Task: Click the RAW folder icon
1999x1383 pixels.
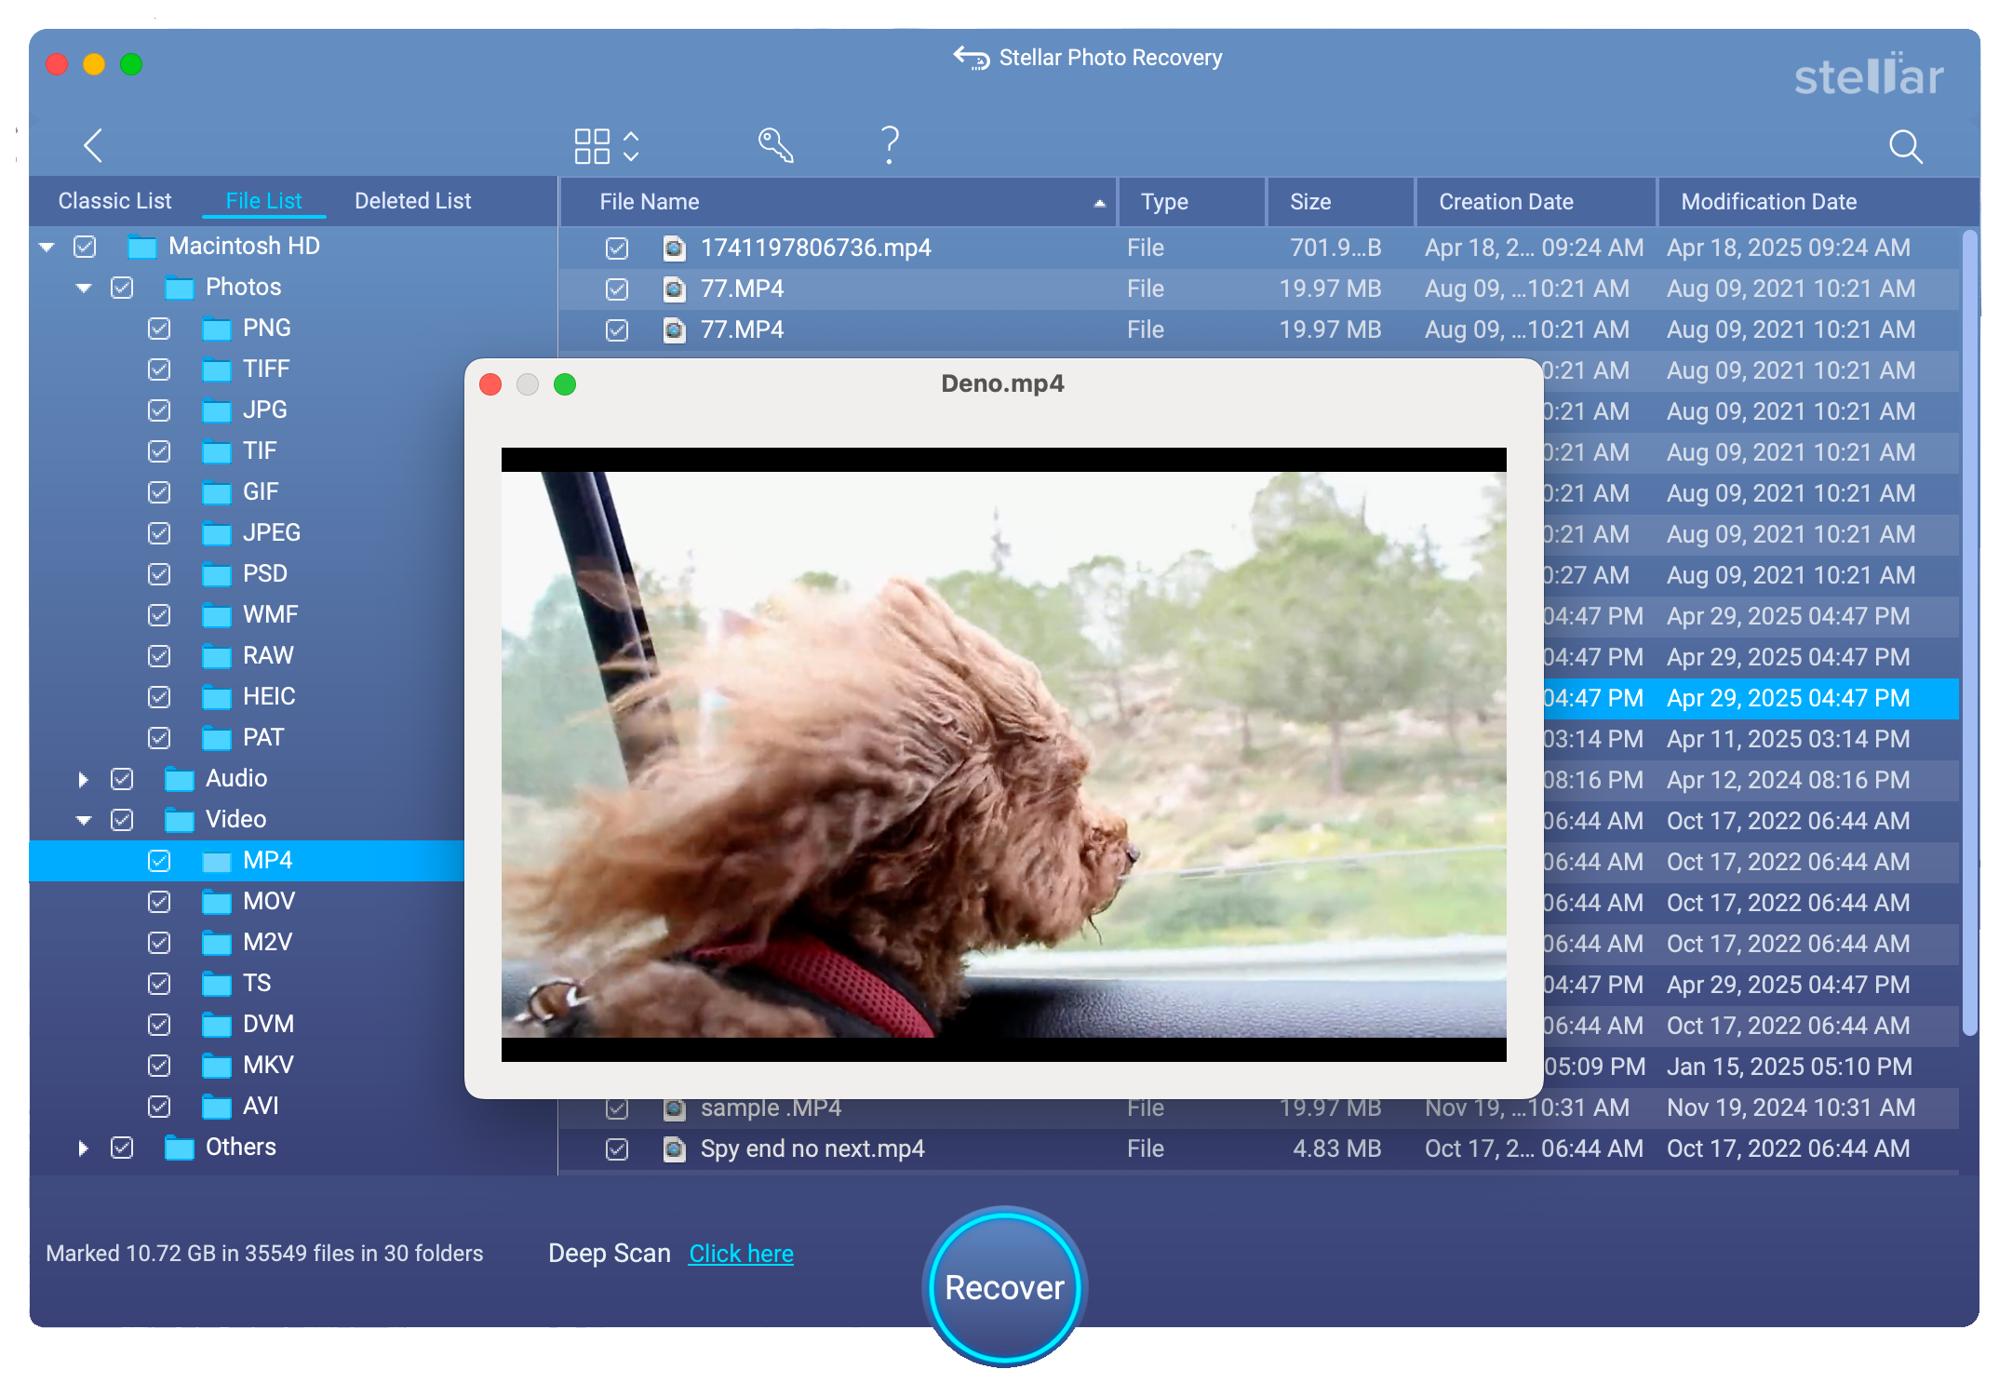Action: pyautogui.click(x=217, y=656)
